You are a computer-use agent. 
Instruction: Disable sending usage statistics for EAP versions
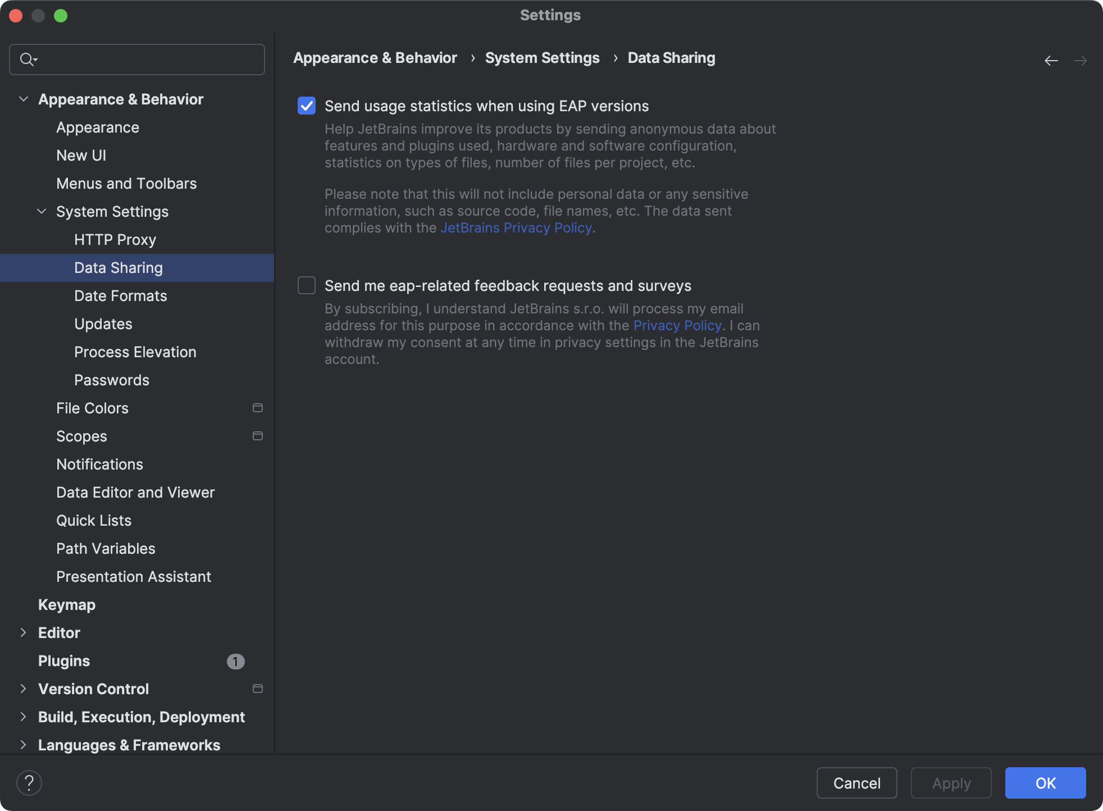coord(306,106)
